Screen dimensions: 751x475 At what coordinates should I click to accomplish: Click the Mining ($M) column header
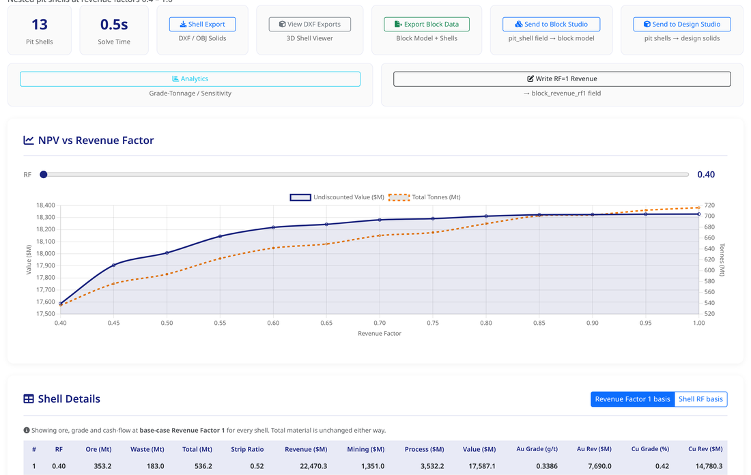tap(365, 449)
